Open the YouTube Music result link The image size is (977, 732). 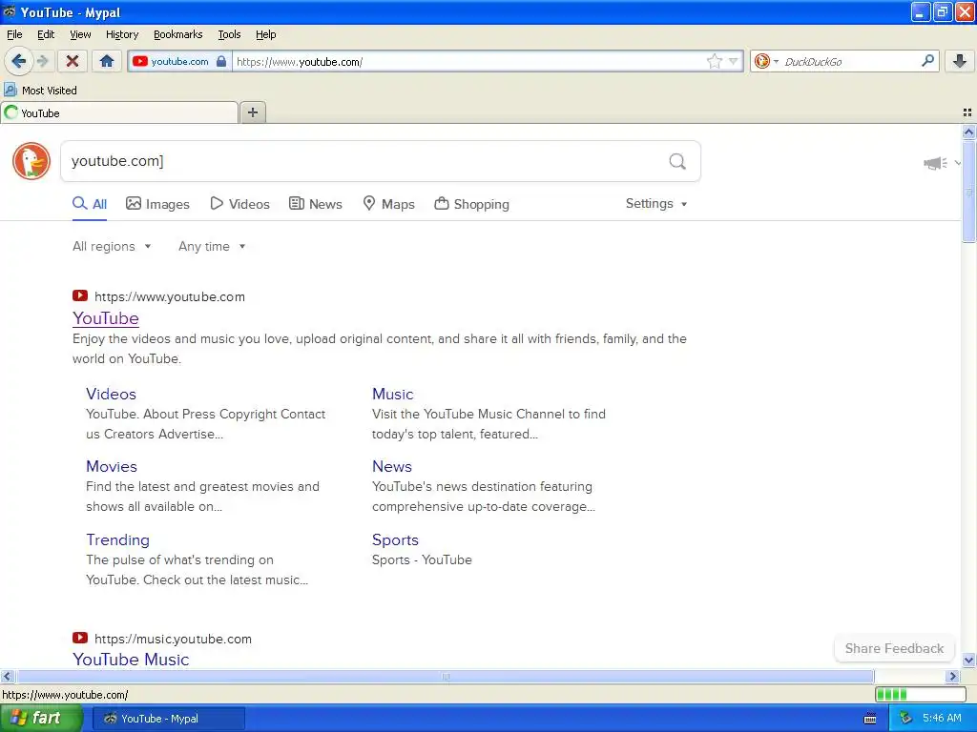[131, 660]
